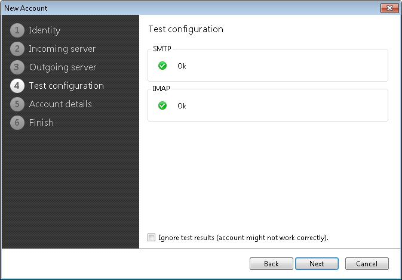402x280 pixels.
Task: Click the Back button
Action: 271,264
